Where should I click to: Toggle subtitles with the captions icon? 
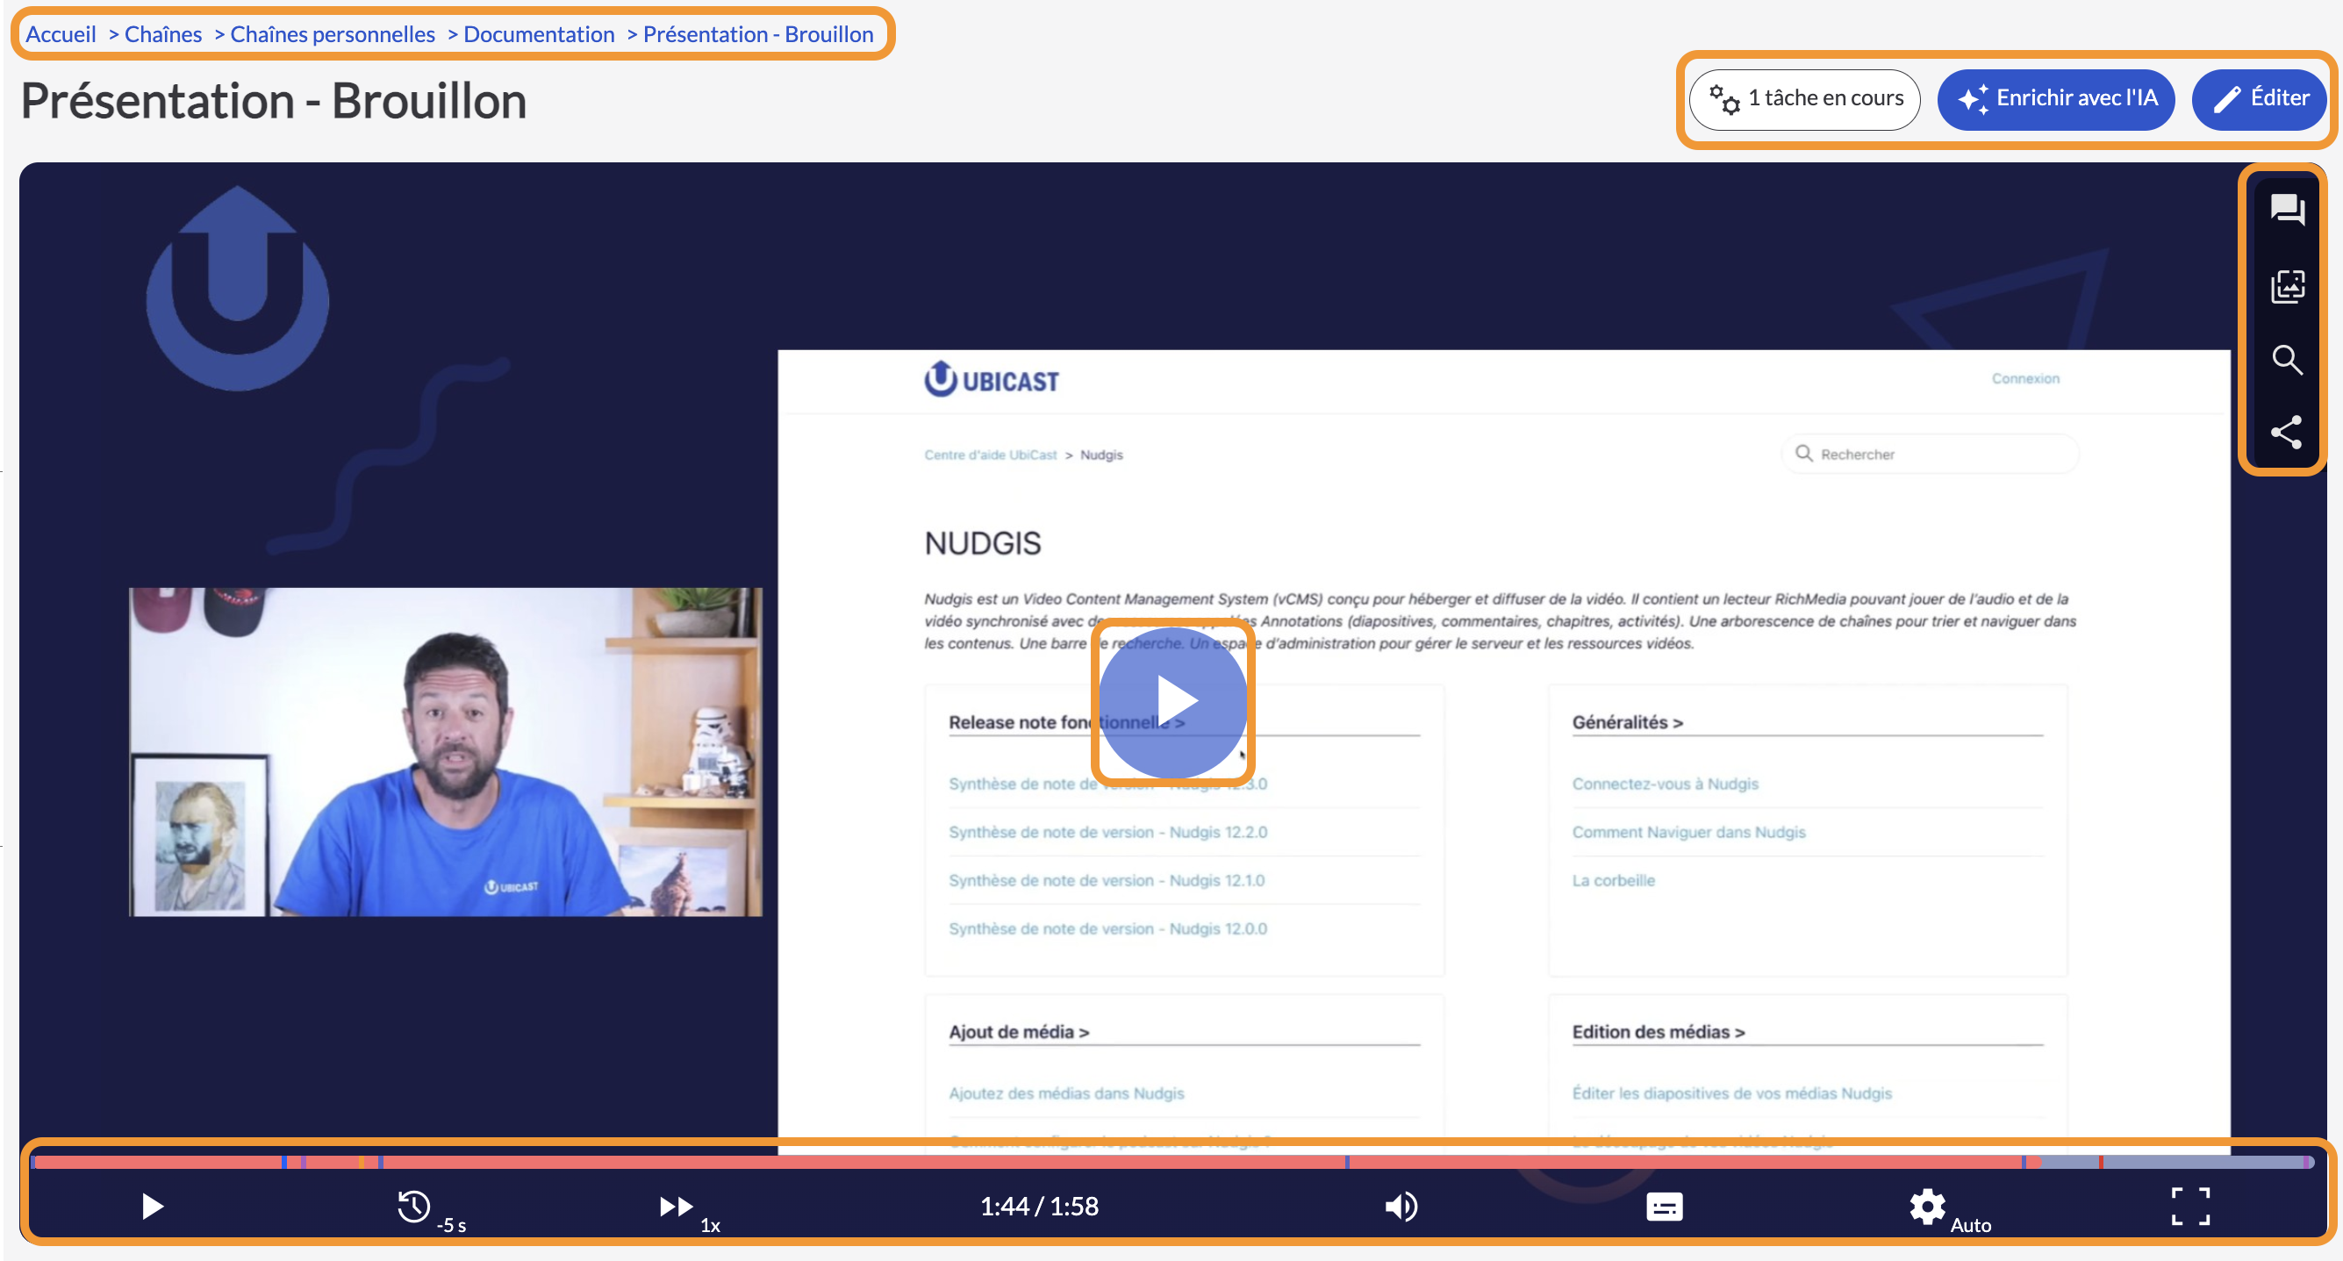tap(1664, 1207)
